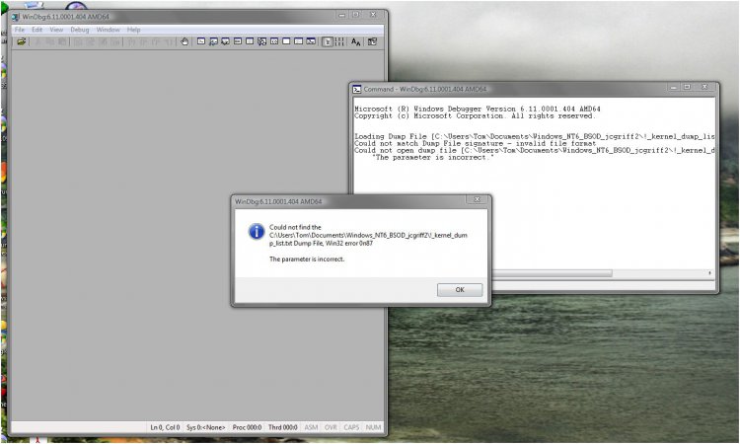This screenshot has height=444, width=740.
Task: Toggle Source Mode Off toolbar button
Action: pos(339,41)
